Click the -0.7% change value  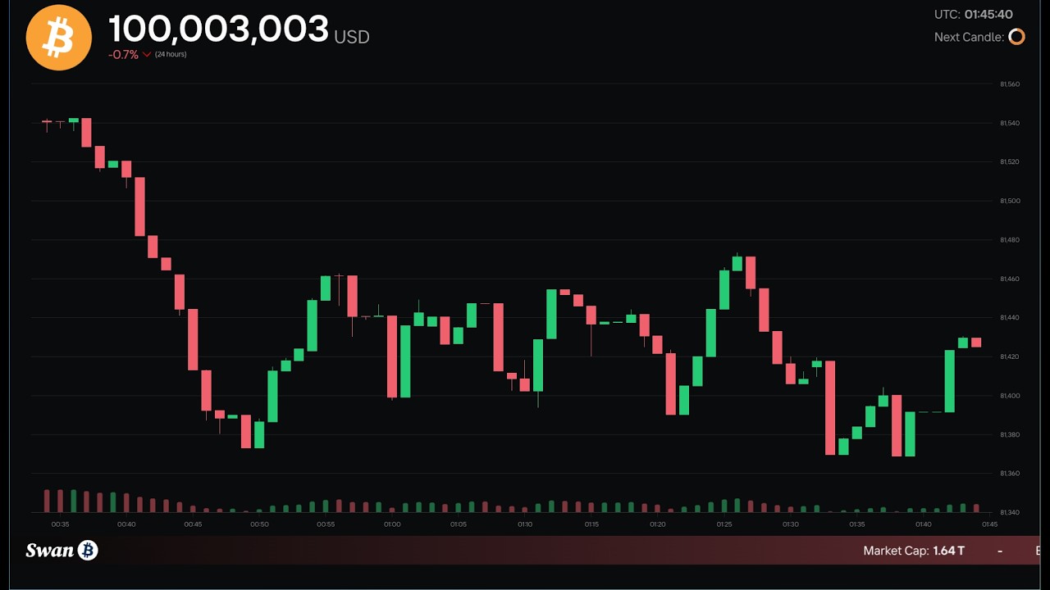pos(123,55)
